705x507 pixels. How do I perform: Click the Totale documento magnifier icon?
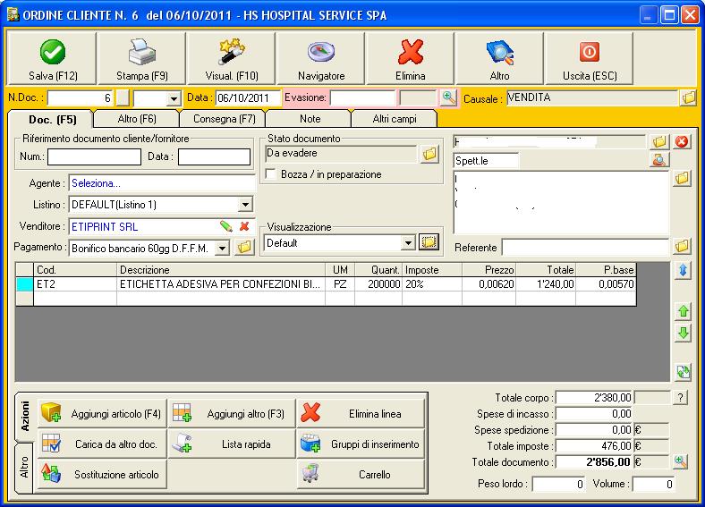[x=681, y=461]
